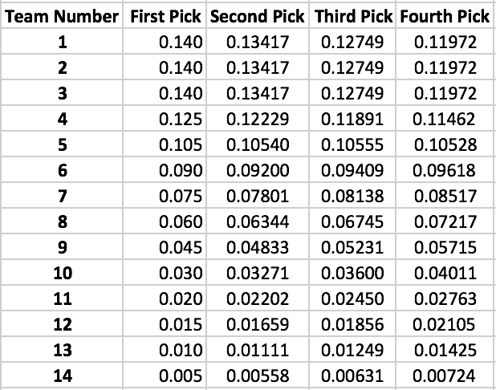Select cell containing 0.10540
Screen dimensions: 496x390
tap(258, 145)
